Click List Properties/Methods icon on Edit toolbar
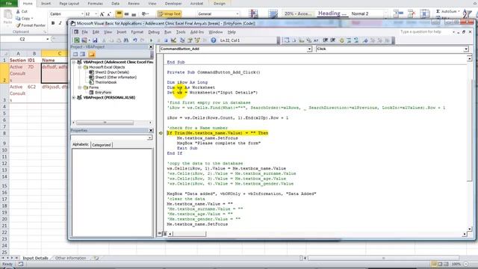478x269 pixels. [287, 40]
